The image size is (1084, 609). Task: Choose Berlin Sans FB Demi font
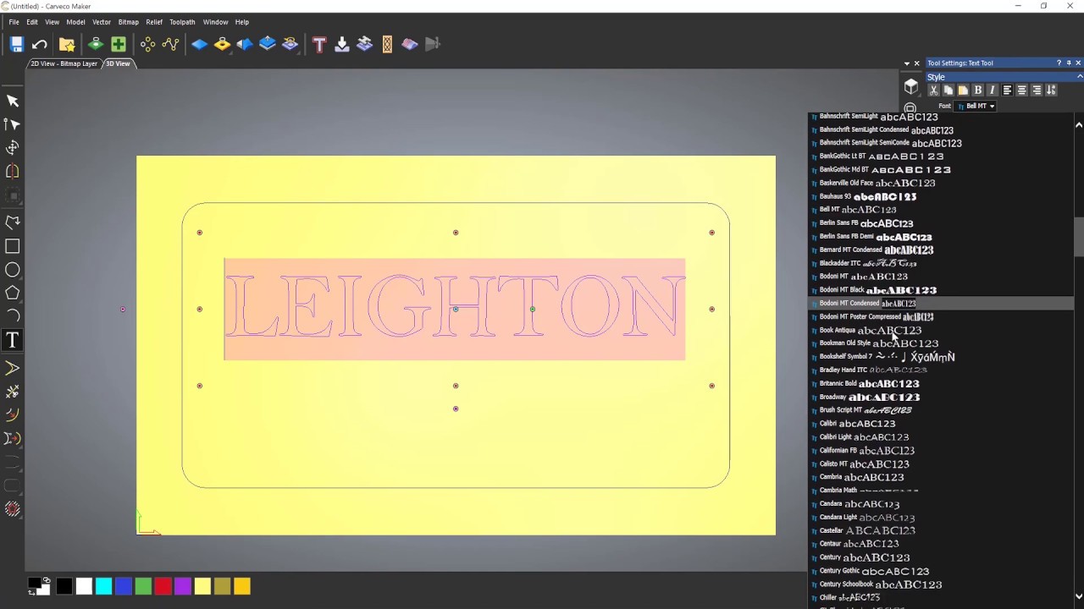(x=941, y=237)
